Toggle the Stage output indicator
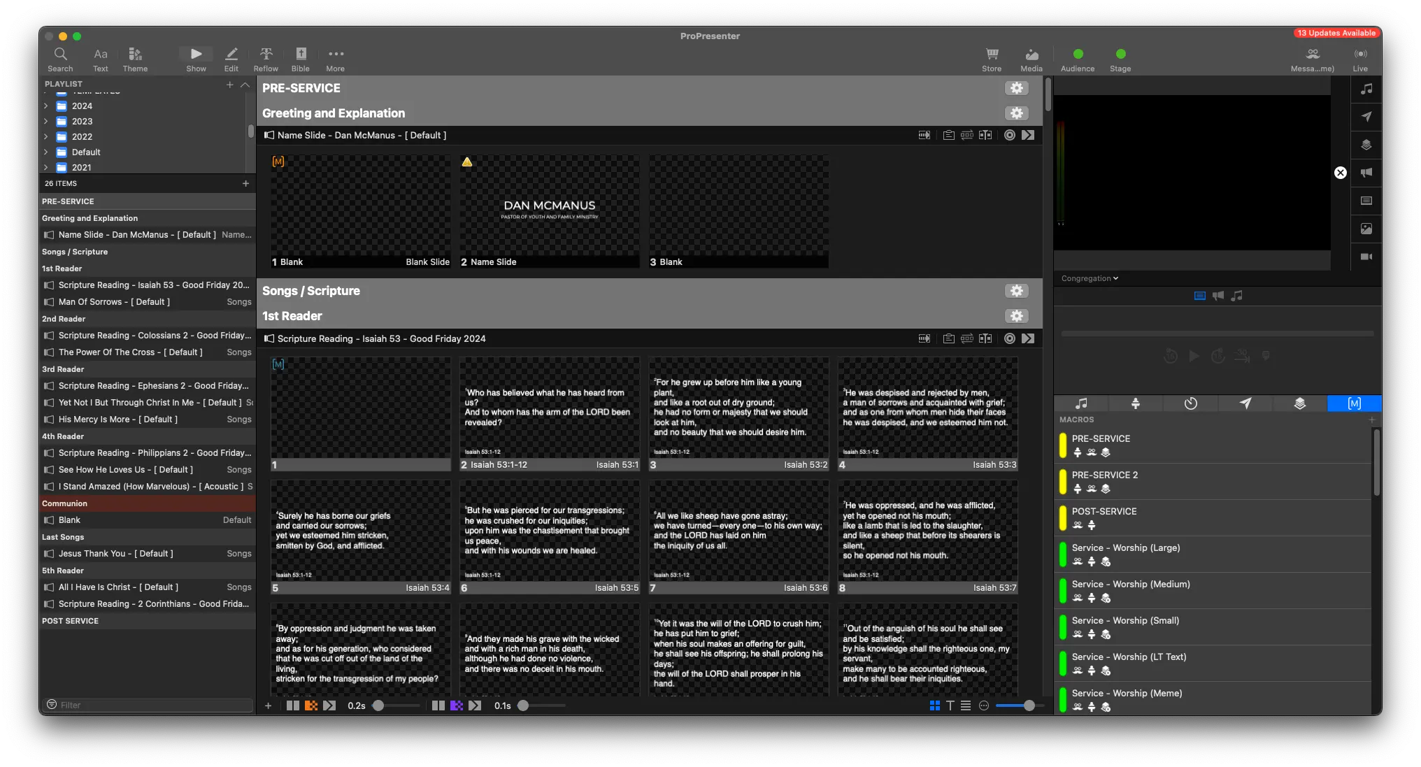 pyautogui.click(x=1120, y=55)
